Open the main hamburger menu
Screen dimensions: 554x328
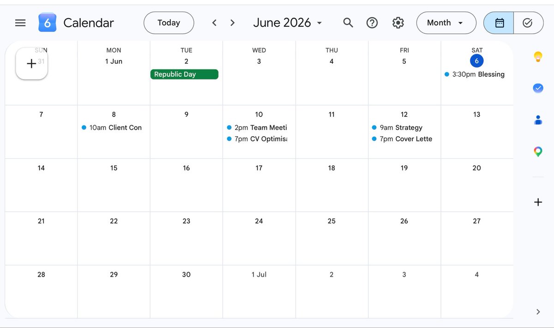[x=20, y=23]
